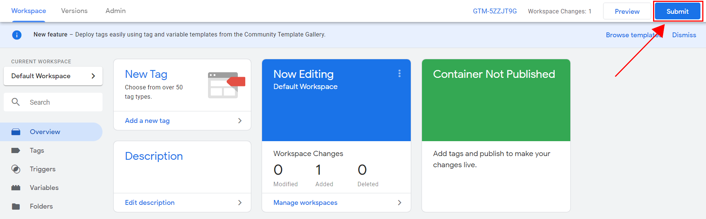706x219 pixels.
Task: Click the Edit description chevron arrow
Action: pos(240,203)
